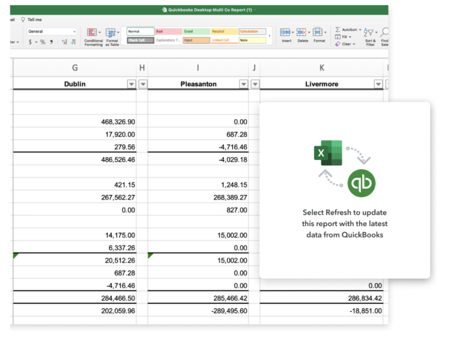Apply the Normal cell style

(x=140, y=31)
